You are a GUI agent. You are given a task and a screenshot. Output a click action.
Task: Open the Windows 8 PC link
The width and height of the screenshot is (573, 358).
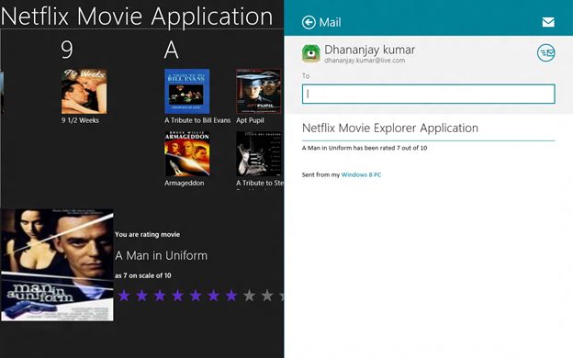click(x=361, y=174)
